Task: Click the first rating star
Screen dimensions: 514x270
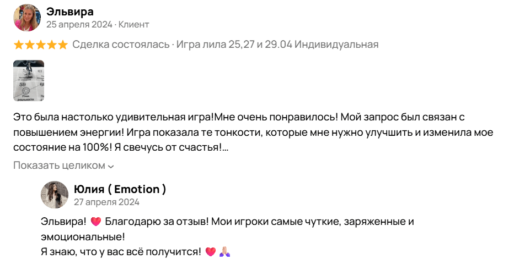Action: click(x=19, y=45)
